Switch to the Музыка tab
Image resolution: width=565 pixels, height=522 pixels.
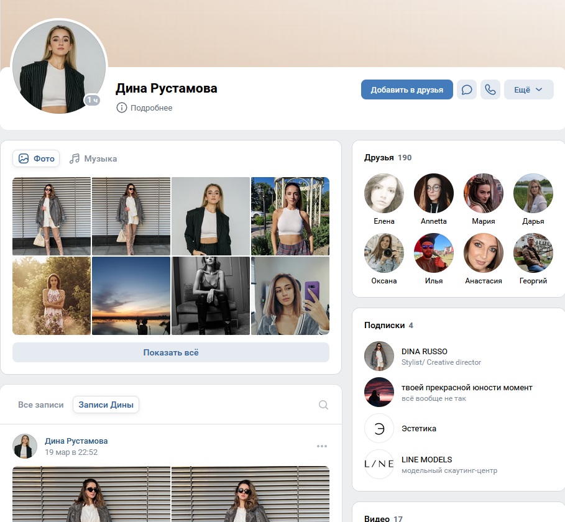93,158
